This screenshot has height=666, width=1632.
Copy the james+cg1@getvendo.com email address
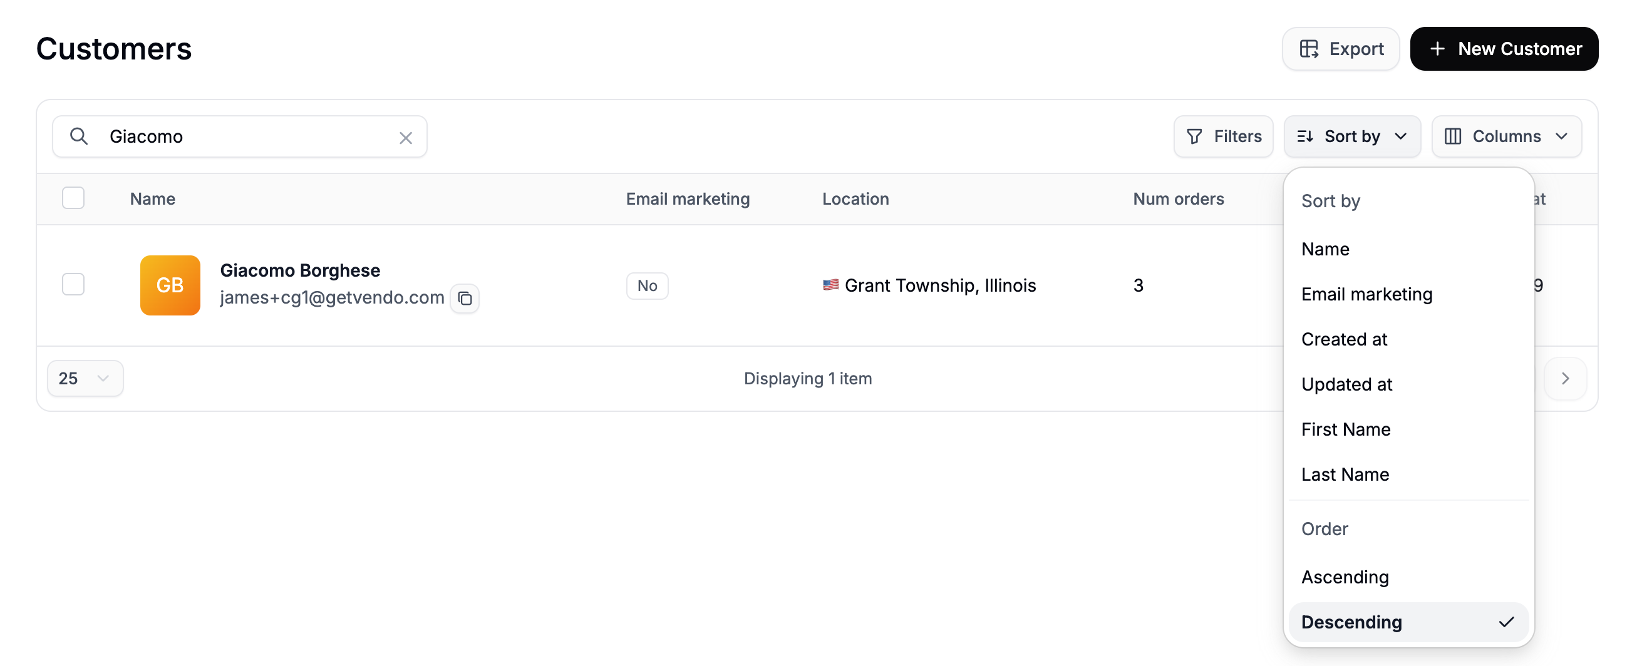[x=465, y=297]
